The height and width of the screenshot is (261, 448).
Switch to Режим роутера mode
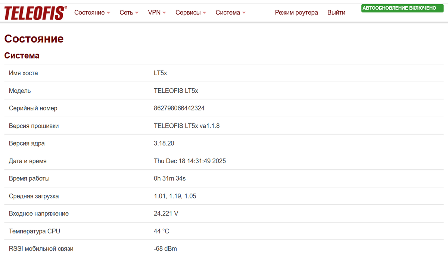pyautogui.click(x=296, y=12)
